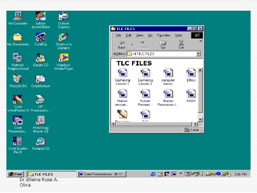Open the Back history dropdown arrow
The width and height of the screenshot is (257, 193).
(132, 45)
